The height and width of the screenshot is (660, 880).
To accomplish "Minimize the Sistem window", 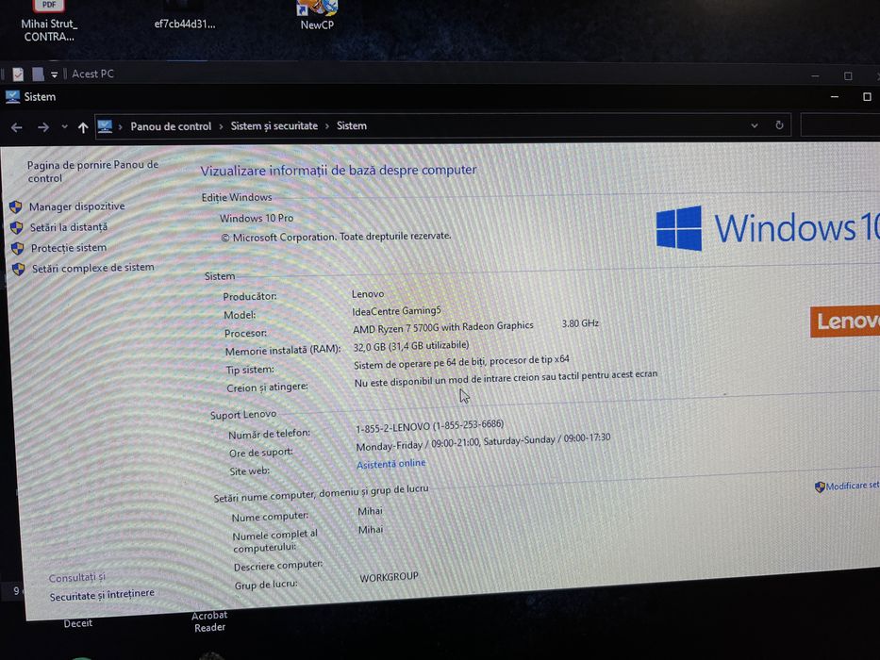I will point(835,97).
